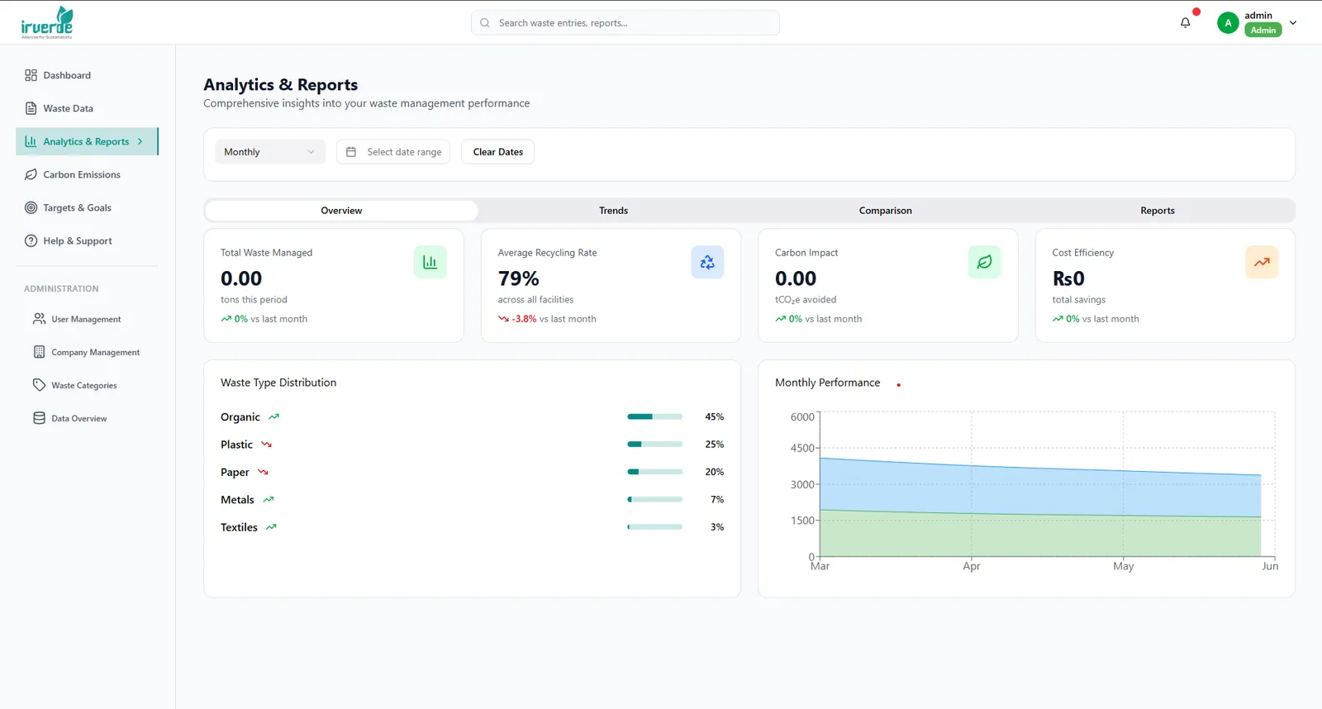Click the calendar icon in date range
Viewport: 1322px width, 709px height.
point(351,152)
